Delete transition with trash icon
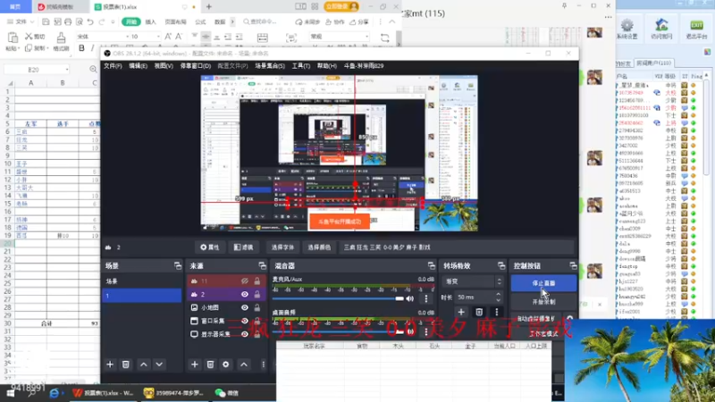Image resolution: width=715 pixels, height=402 pixels. (x=479, y=312)
